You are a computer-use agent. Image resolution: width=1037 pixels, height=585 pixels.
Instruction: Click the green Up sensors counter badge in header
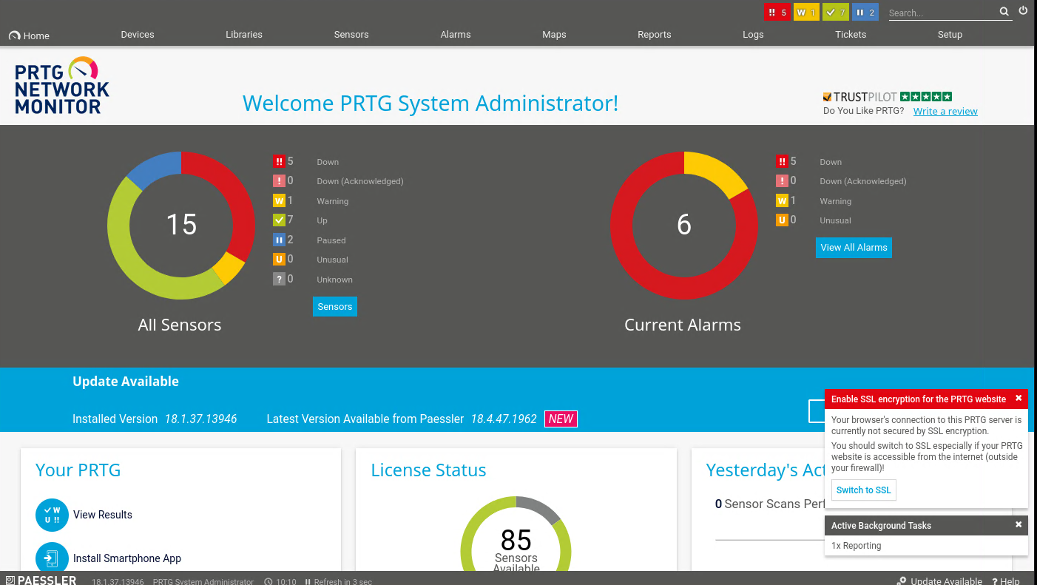(x=836, y=12)
